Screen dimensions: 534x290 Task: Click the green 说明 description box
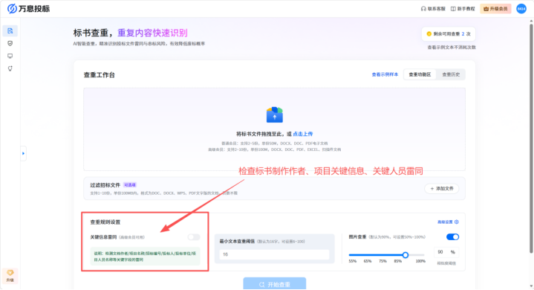pos(145,257)
